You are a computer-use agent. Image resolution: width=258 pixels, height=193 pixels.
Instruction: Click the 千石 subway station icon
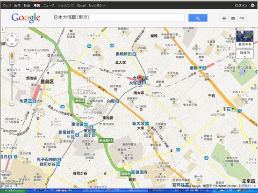233,109
